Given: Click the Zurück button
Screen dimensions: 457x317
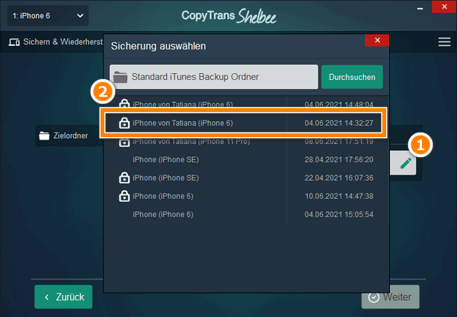Looking at the screenshot, I should pos(63,297).
